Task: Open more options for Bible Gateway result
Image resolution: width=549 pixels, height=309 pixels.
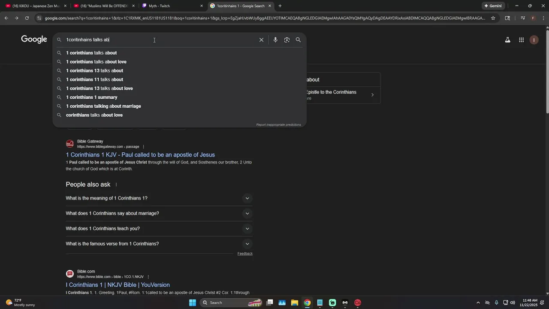Action: point(143,147)
